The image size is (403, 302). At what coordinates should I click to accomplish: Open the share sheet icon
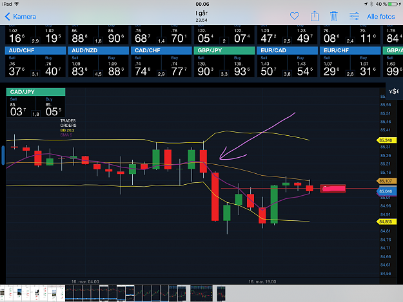tap(315, 16)
